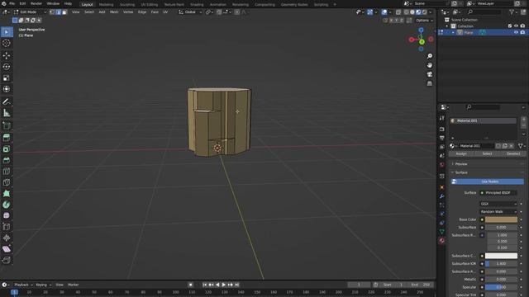Click the Deselect material button
Viewport: 529px width, 297px height.
[512, 153]
